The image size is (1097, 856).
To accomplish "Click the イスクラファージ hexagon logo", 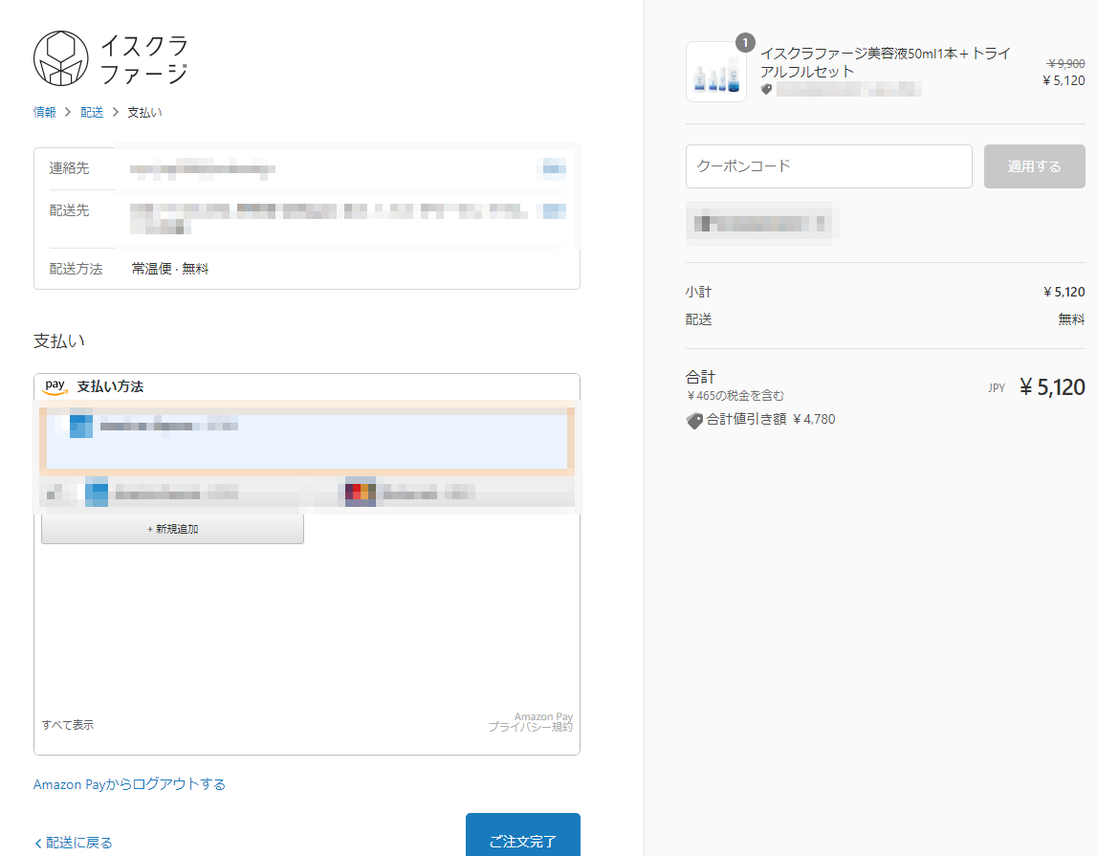I will (61, 58).
